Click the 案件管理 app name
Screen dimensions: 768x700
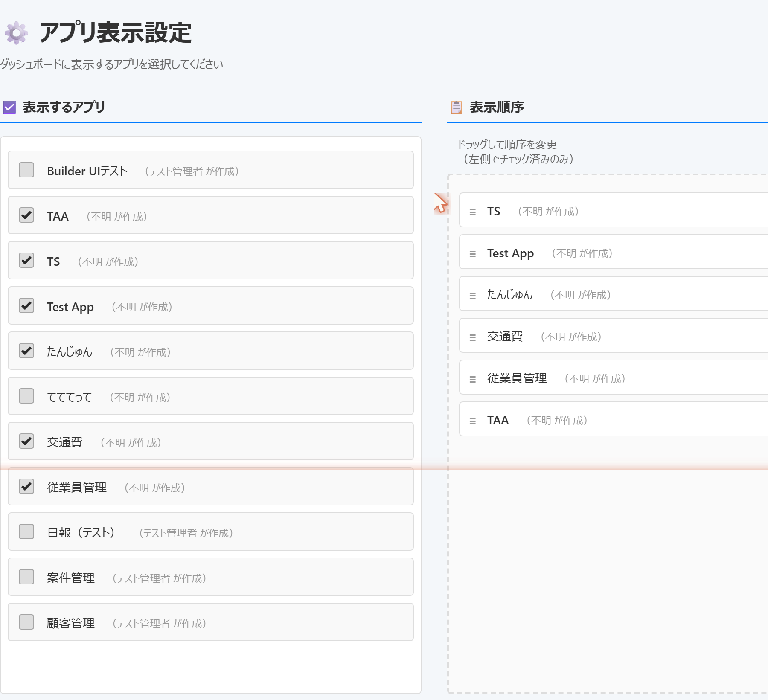71,578
